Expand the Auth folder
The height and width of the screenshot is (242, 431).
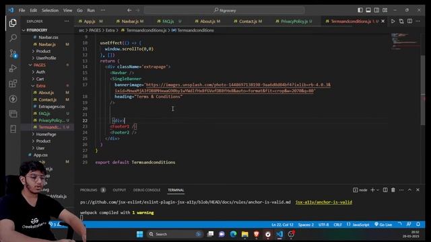click(x=40, y=72)
